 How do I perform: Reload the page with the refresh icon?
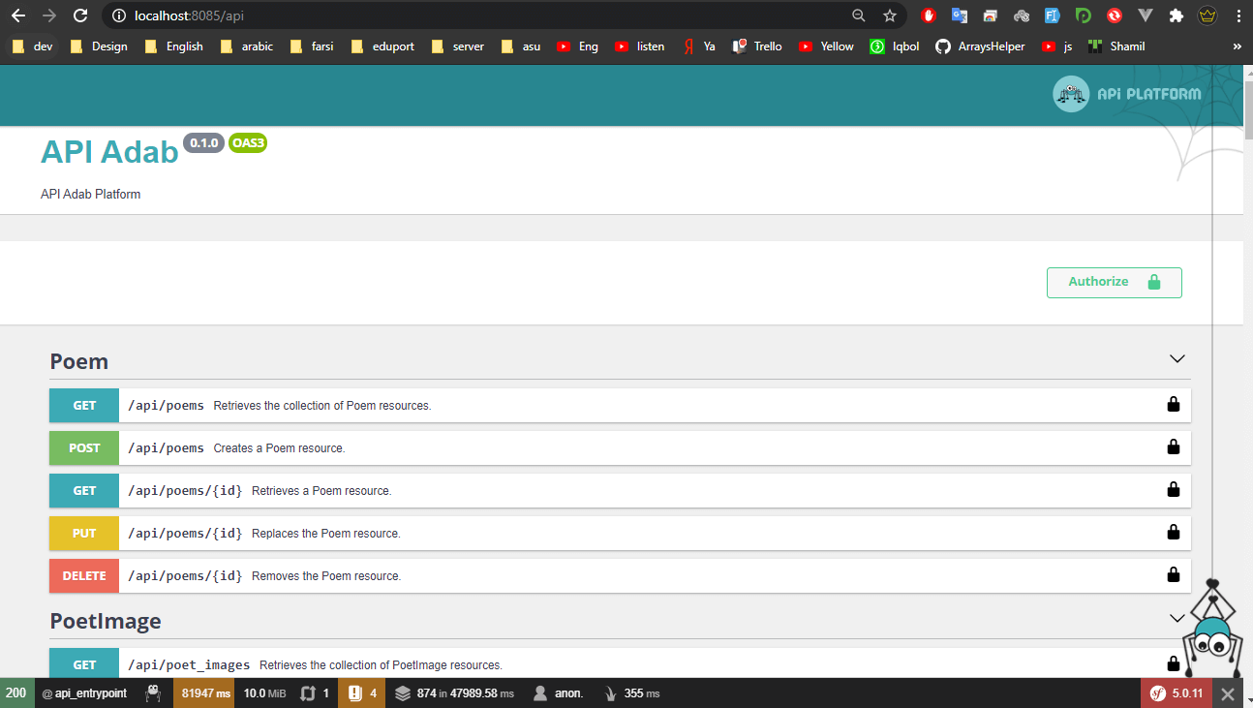80,15
